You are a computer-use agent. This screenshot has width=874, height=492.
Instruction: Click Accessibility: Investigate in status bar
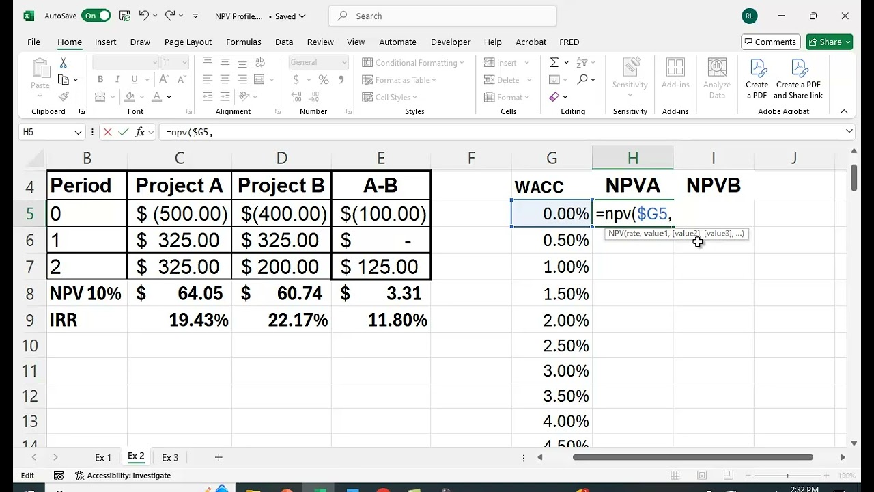tap(123, 475)
